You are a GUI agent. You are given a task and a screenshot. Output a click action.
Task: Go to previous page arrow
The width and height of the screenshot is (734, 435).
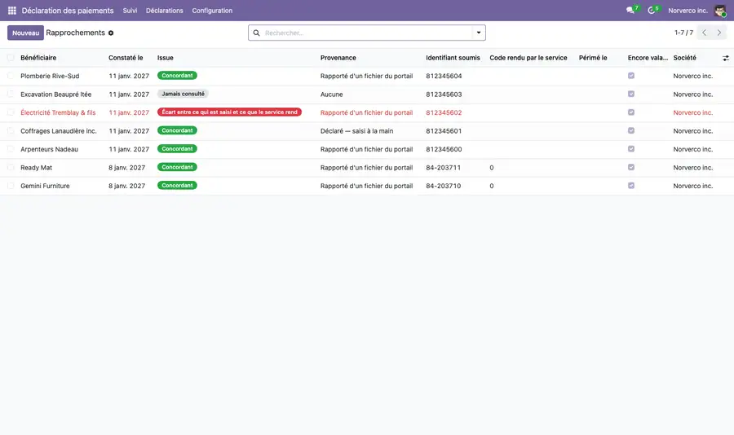point(704,33)
